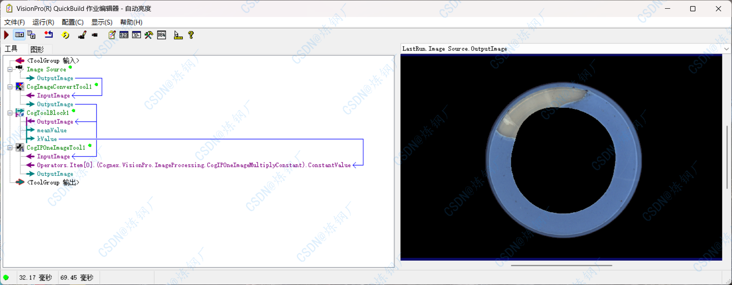The width and height of the screenshot is (732, 285).
Task: Maximize the QuickBuild window
Action: coord(693,9)
